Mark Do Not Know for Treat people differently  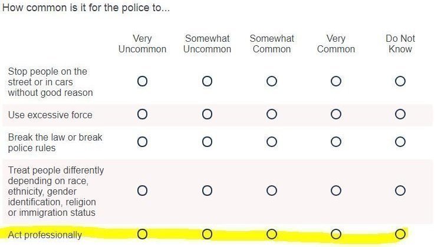coord(400,191)
